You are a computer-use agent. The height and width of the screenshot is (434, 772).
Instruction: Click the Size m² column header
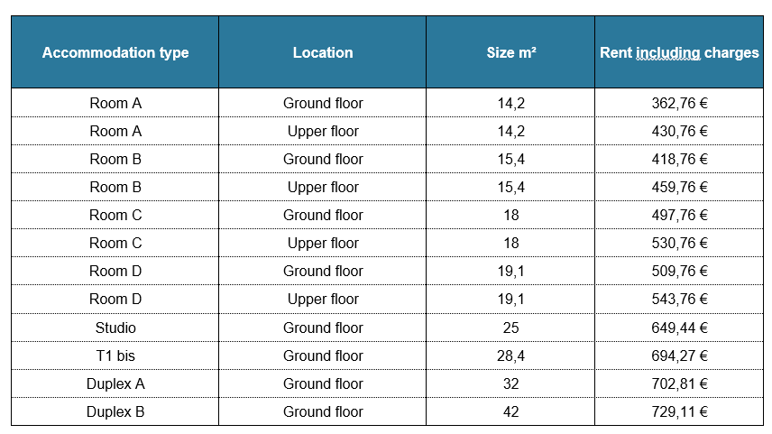coord(510,52)
